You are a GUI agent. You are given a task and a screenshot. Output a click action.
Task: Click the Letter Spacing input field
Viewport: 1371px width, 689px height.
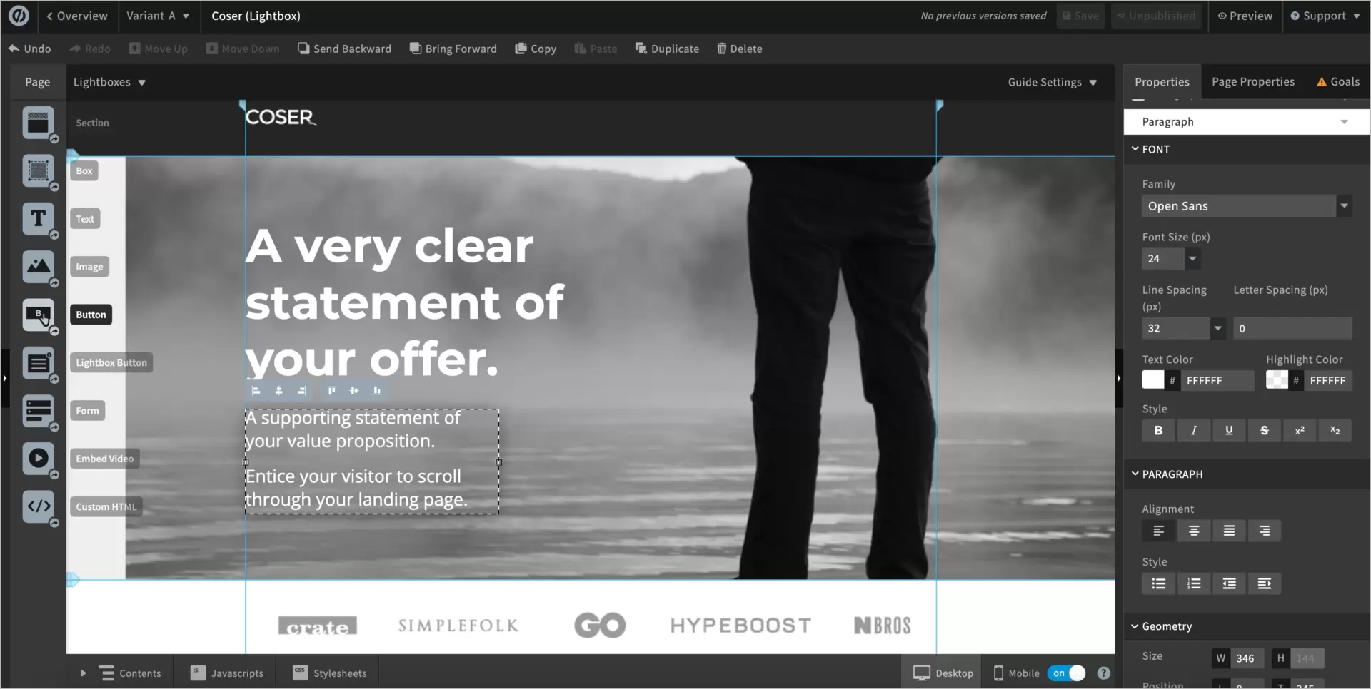click(1292, 329)
